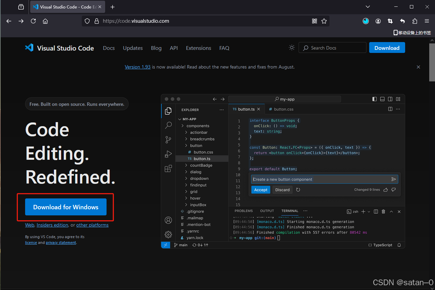435x290 pixels.
Task: Click the send arrow in chat input
Action: tap(394, 179)
